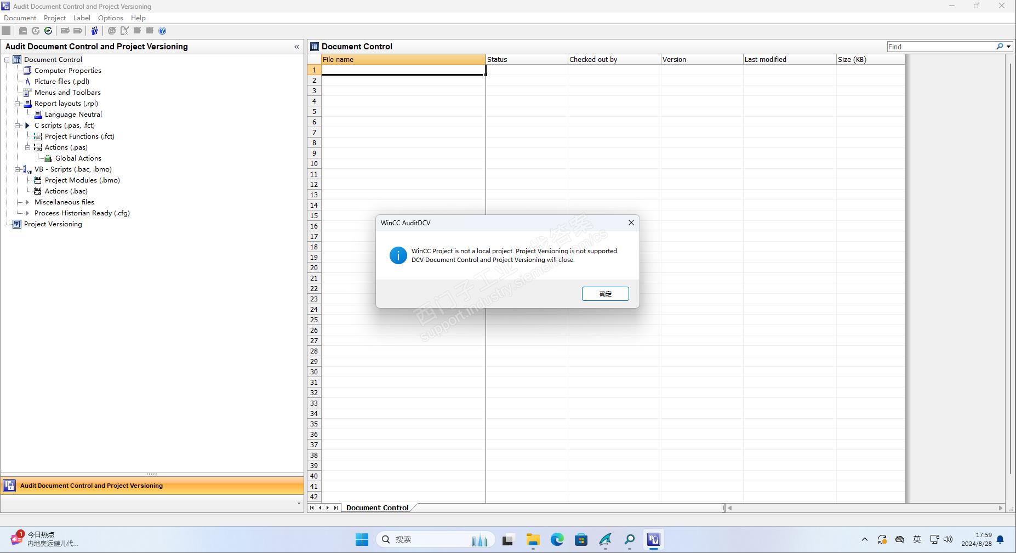Click the Menus and Toolbars icon

(27, 93)
